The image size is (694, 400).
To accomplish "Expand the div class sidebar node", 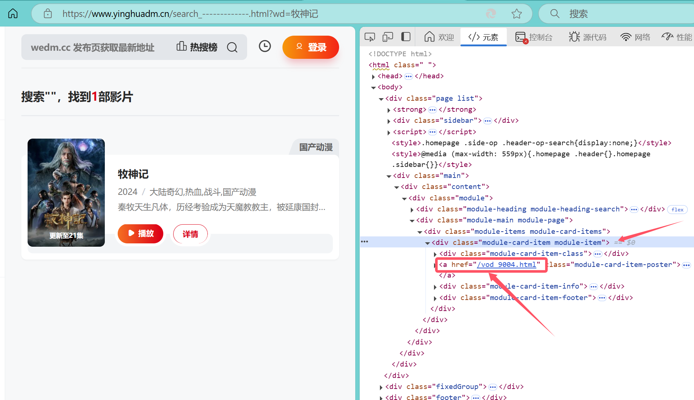I will click(389, 121).
